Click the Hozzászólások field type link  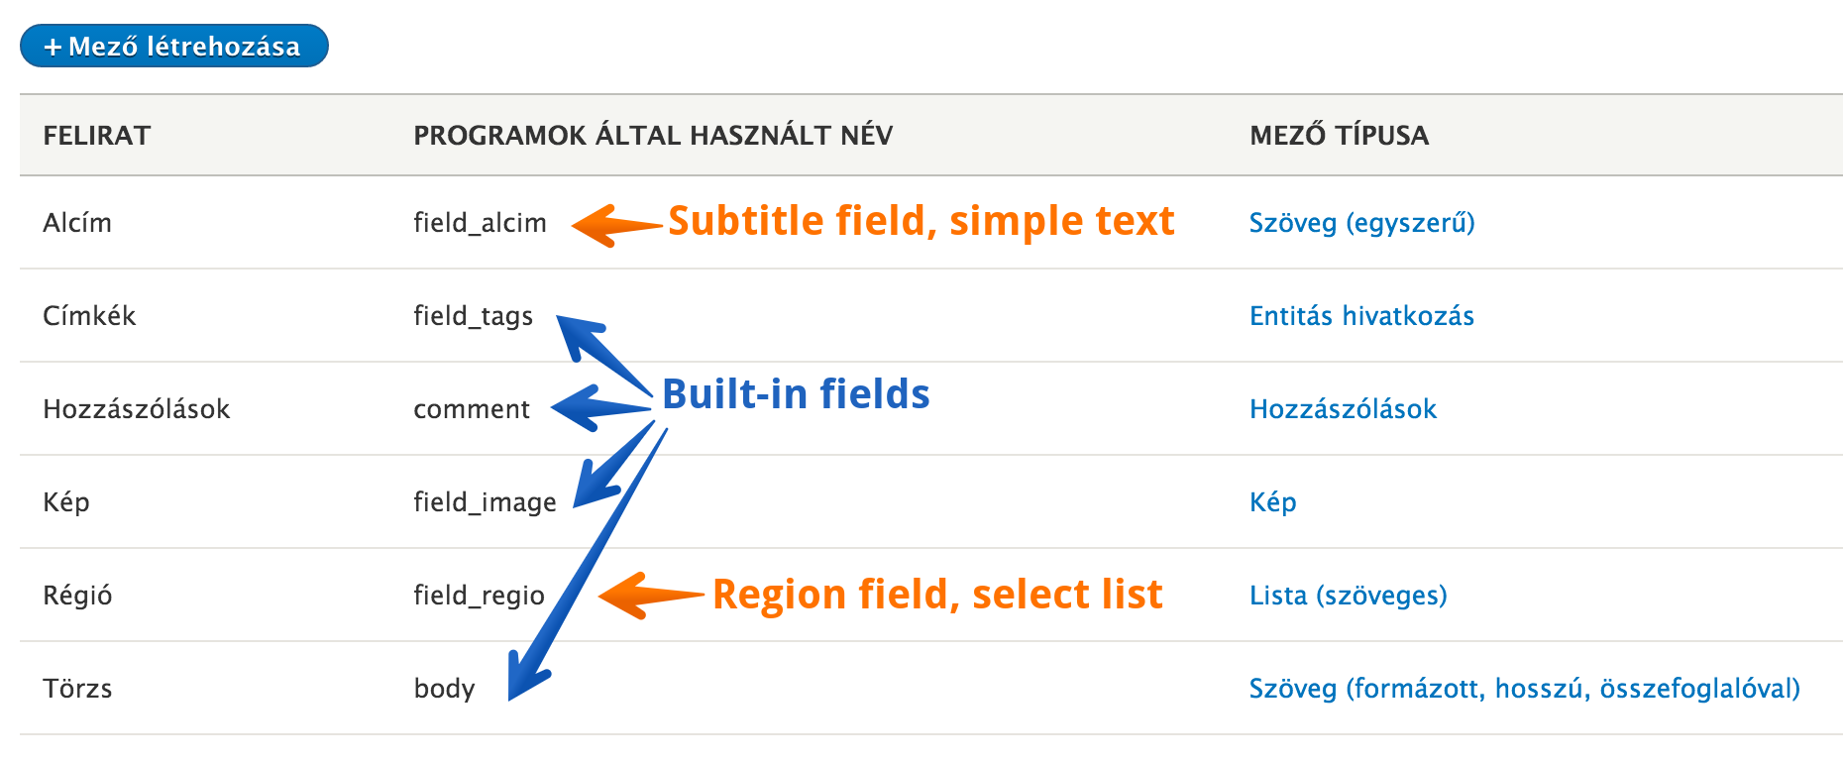[x=1343, y=409]
